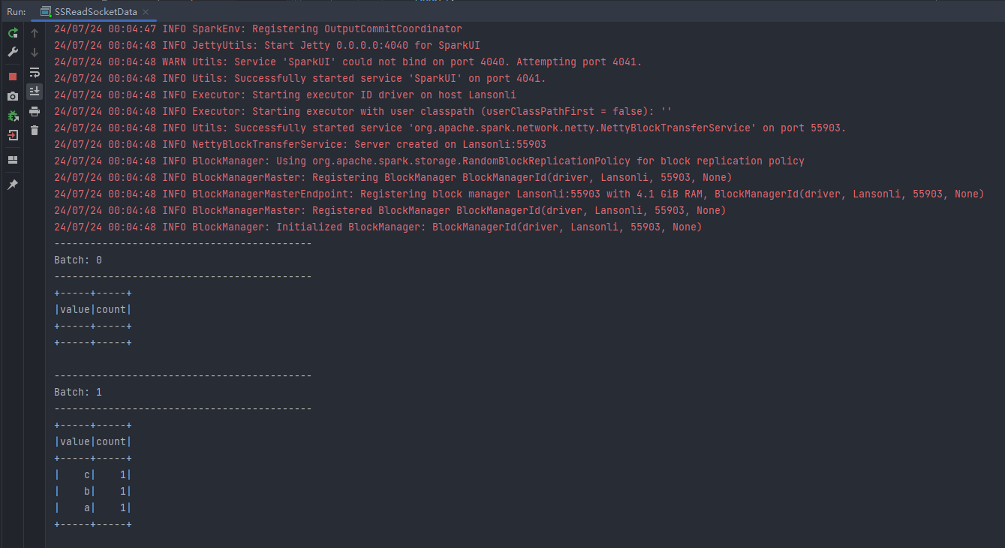The width and height of the screenshot is (1005, 548).
Task: Go up the stack trace
Action: pos(35,33)
